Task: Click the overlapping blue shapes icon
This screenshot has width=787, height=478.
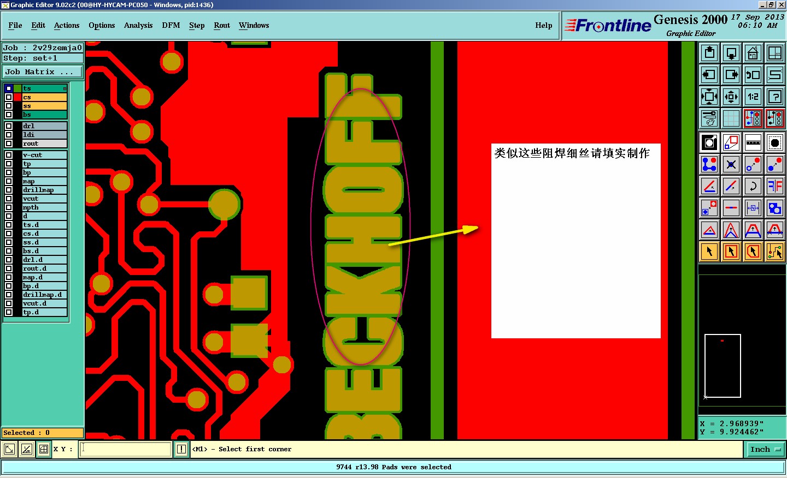Action: 775,208
